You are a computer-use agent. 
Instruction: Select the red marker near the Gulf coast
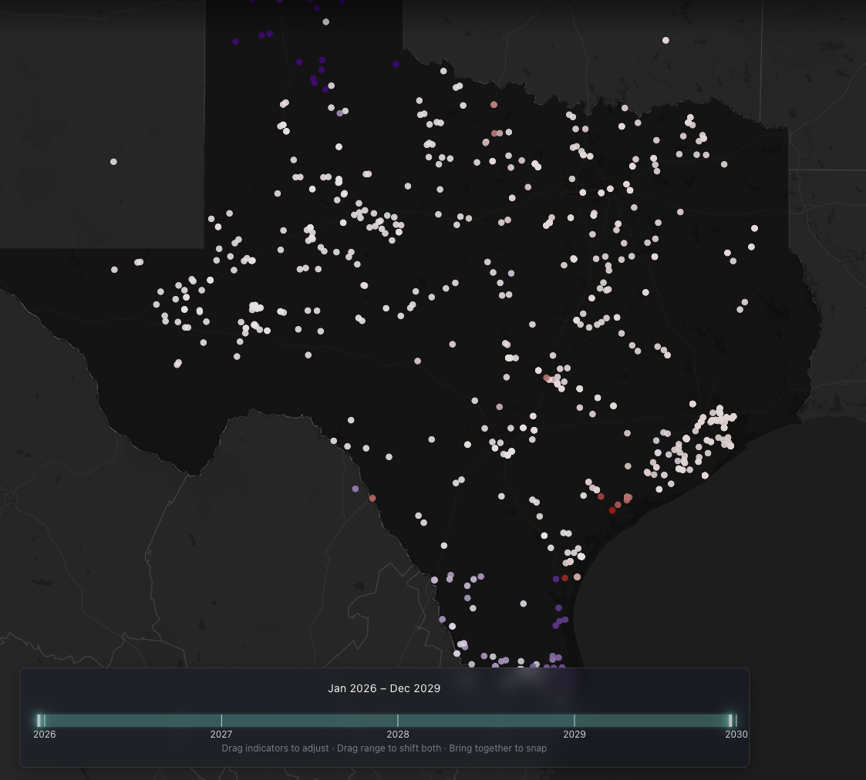(x=613, y=509)
